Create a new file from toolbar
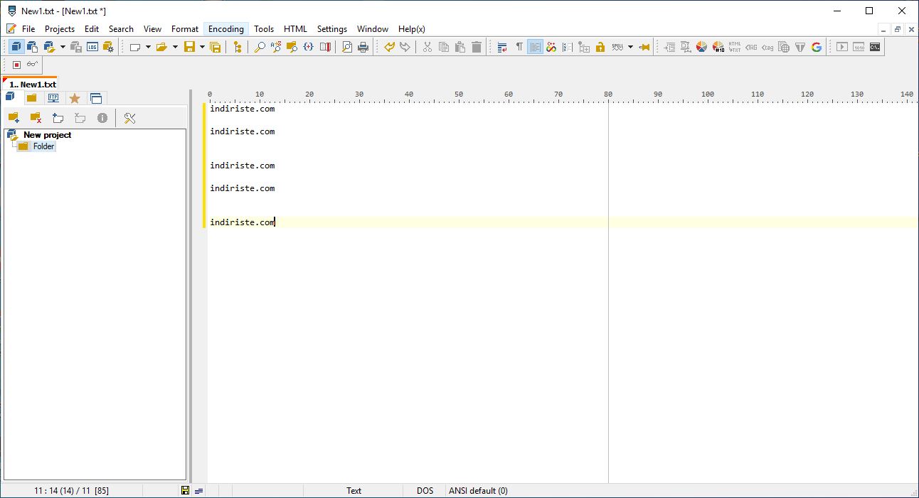The height and width of the screenshot is (498, 919). (134, 47)
